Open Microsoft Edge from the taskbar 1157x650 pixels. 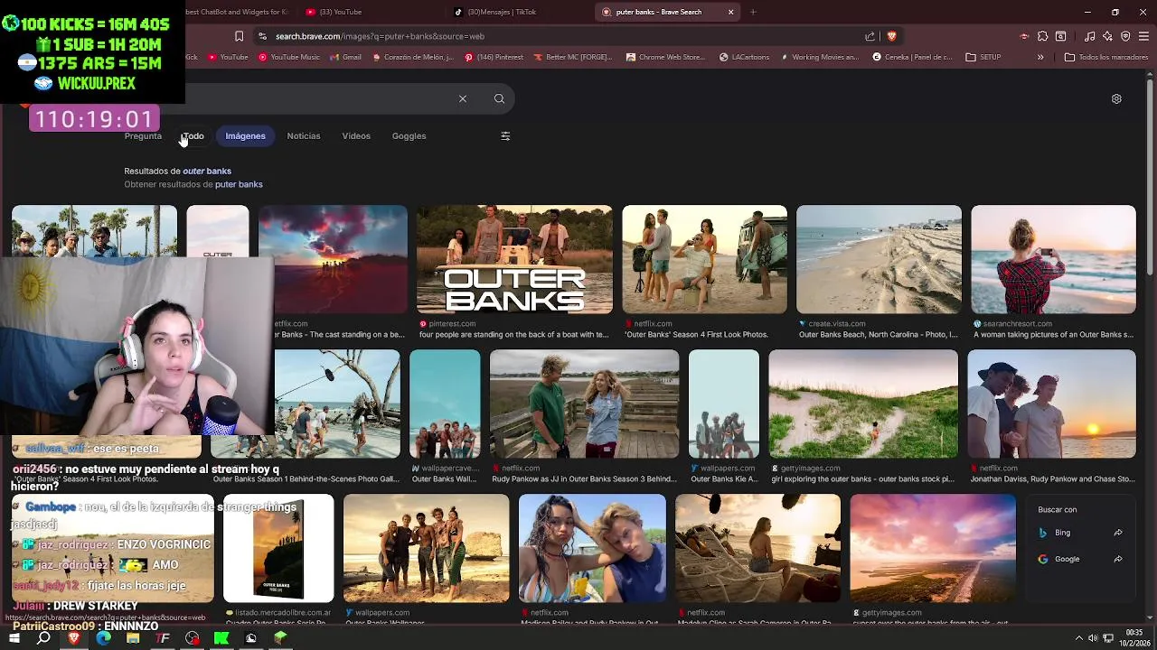(x=103, y=638)
